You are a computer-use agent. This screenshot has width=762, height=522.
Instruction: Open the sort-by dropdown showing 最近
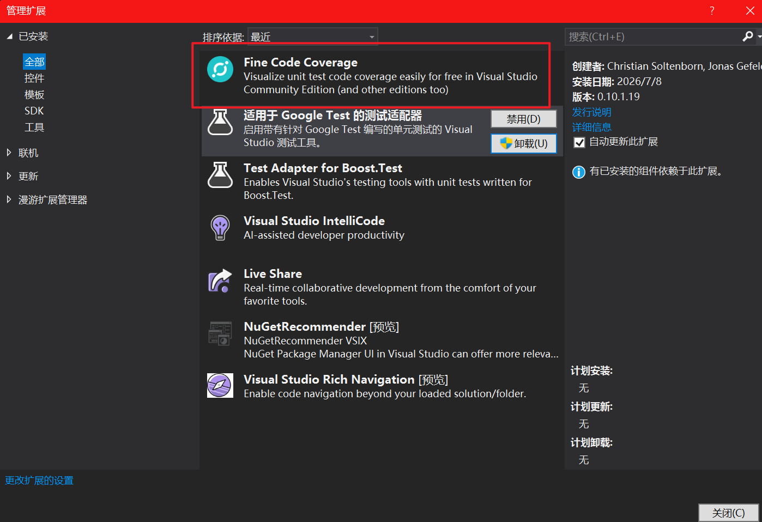pyautogui.click(x=312, y=37)
